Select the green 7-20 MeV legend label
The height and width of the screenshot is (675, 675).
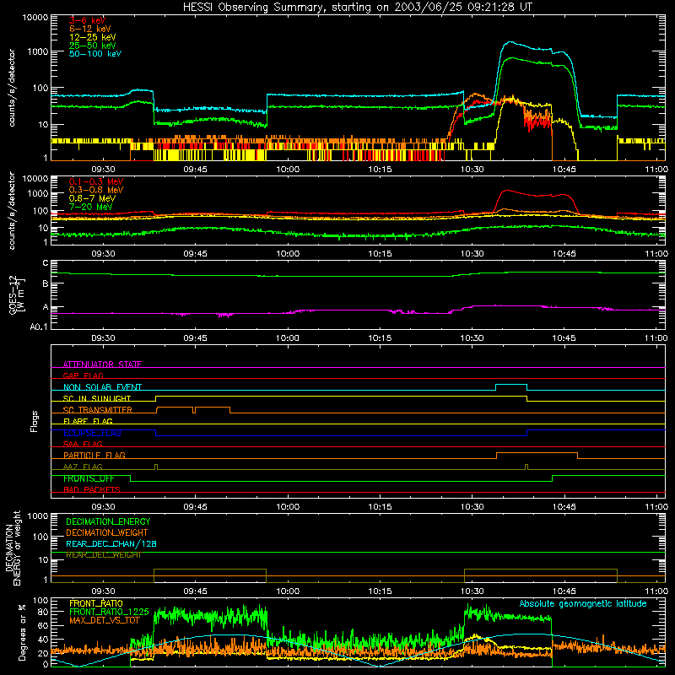coord(91,207)
